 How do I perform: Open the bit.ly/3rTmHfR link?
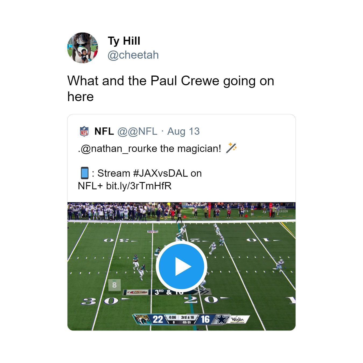point(139,186)
